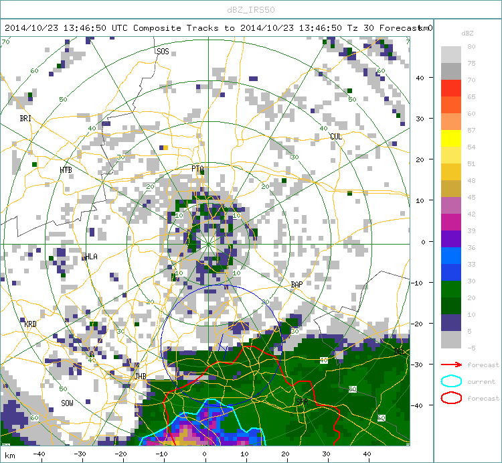Image resolution: width=502 pixels, height=463 pixels.
Task: Click the km unit label at bottom left
Action: pos(10,456)
